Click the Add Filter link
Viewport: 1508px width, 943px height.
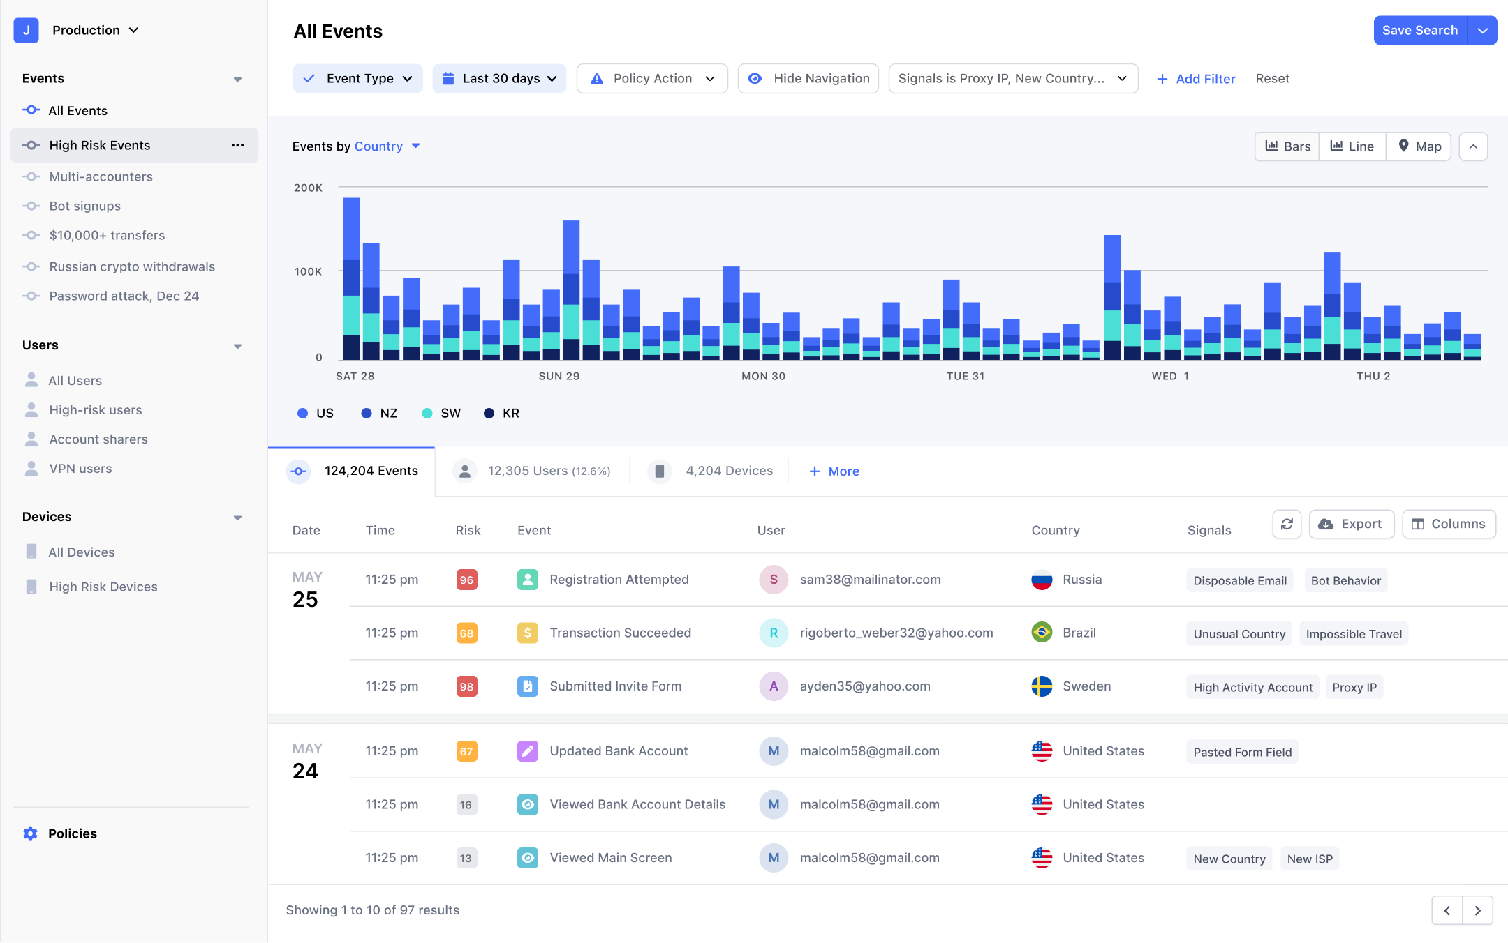click(1196, 79)
